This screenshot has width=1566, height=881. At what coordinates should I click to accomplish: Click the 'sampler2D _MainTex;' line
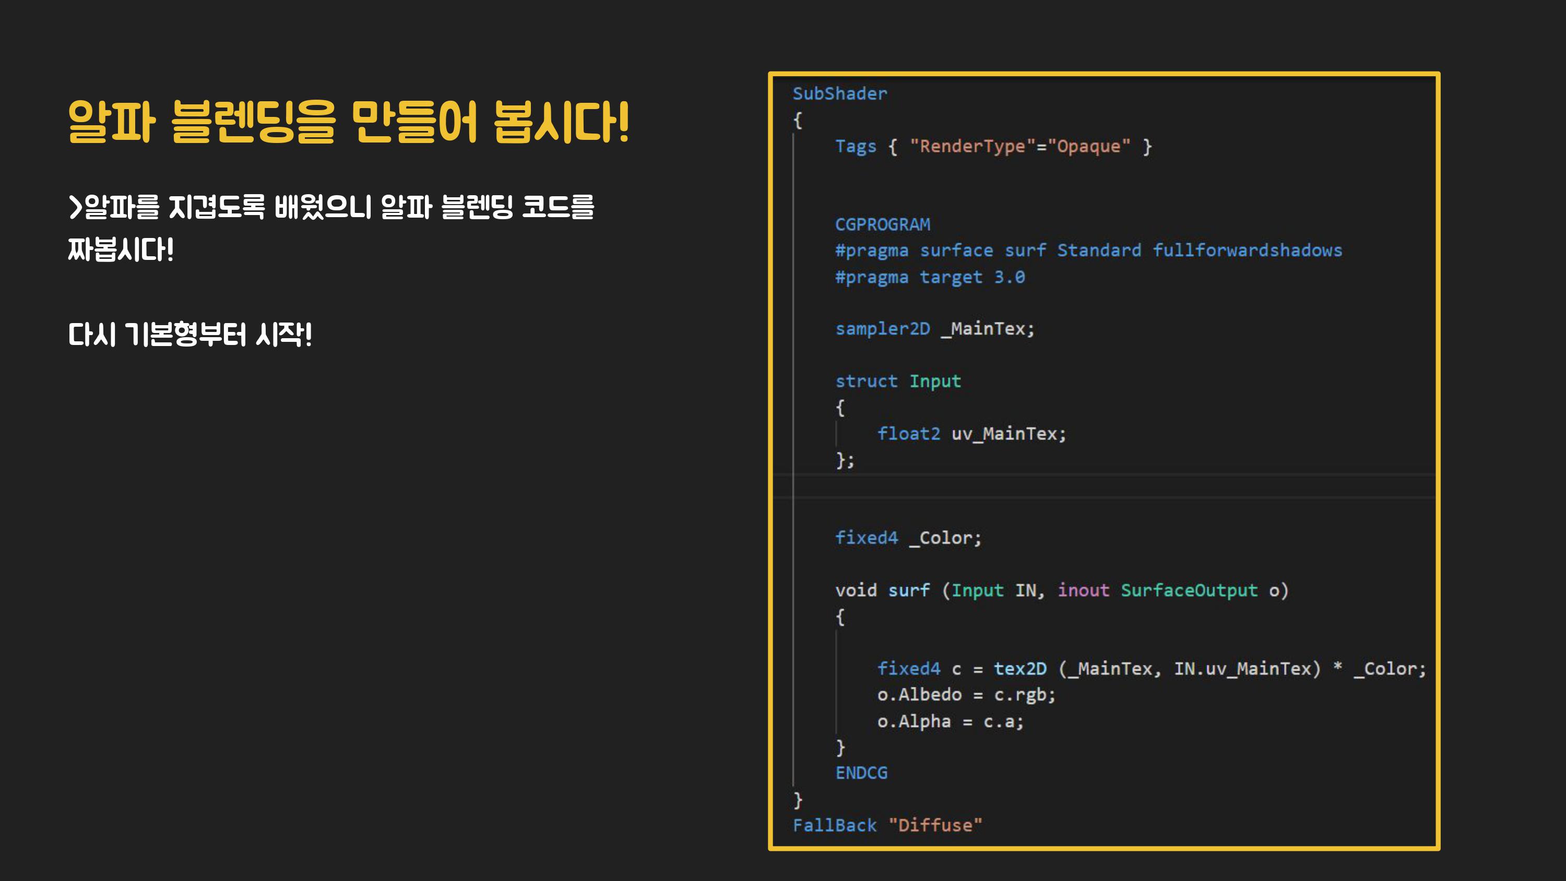click(x=934, y=329)
